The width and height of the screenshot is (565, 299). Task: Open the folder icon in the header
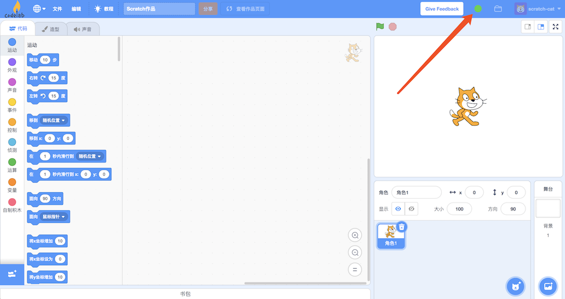pos(498,9)
